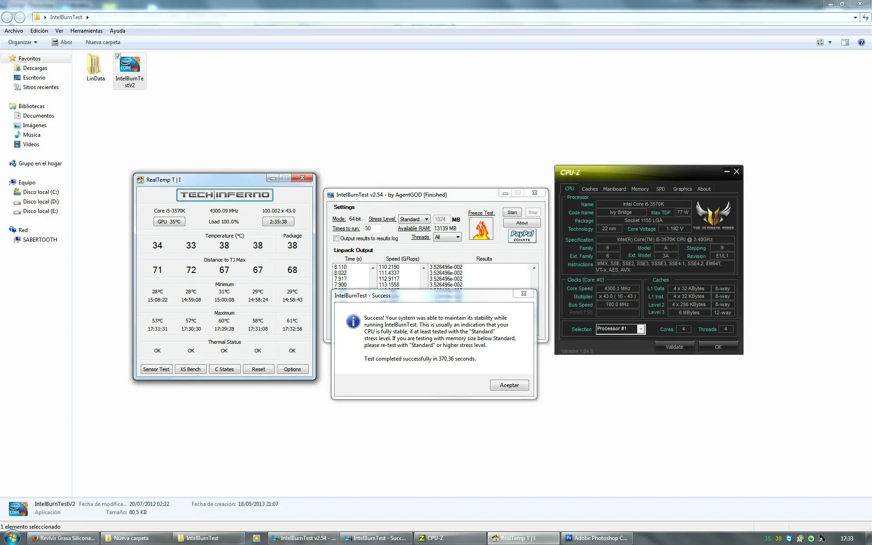Screen dimensions: 872x545
Task: Click the PayPal Donate image in IntelBurnTest
Action: (x=522, y=236)
